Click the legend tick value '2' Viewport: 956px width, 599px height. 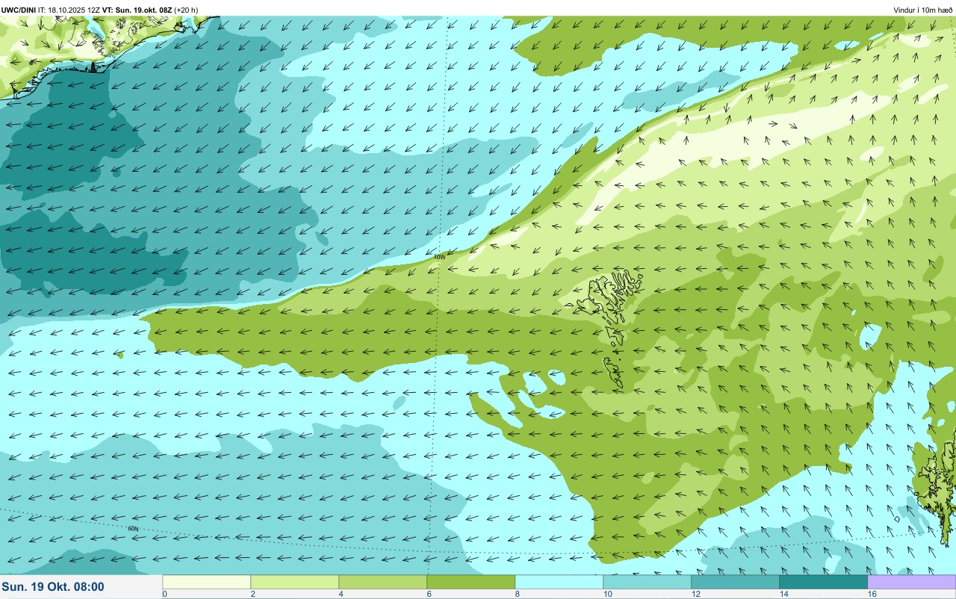[x=252, y=594]
